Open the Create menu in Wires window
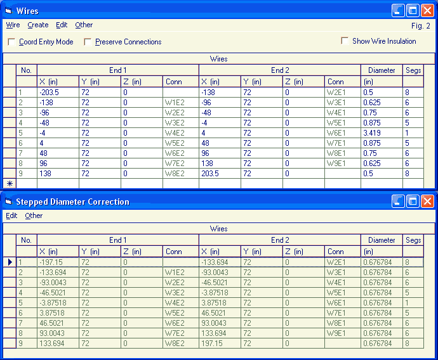438x360 pixels. point(38,25)
